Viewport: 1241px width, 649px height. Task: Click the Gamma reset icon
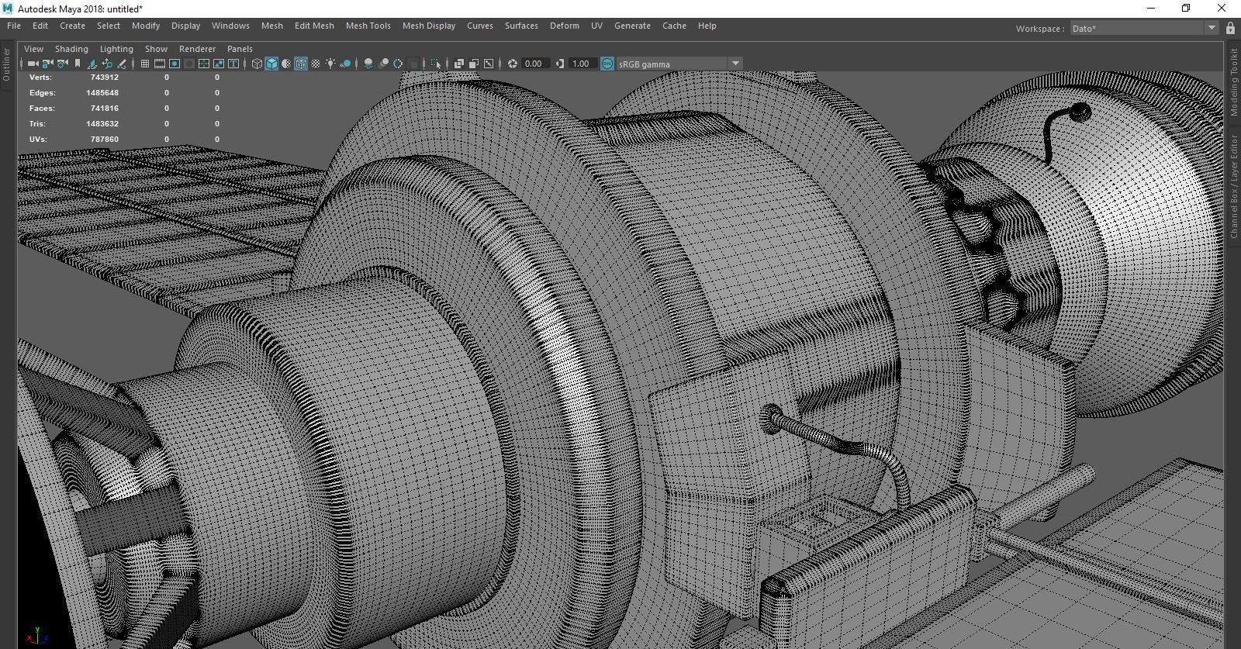[x=560, y=64]
